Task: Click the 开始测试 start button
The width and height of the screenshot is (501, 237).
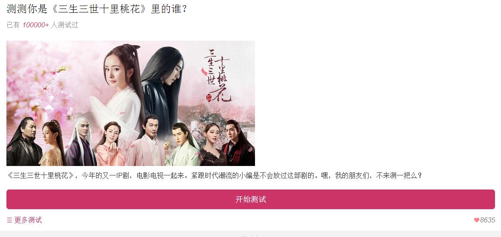Action: (250, 199)
